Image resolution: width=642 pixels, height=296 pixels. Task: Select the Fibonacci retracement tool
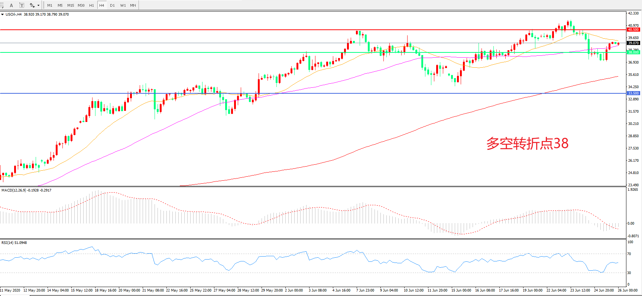click(x=2, y=5)
